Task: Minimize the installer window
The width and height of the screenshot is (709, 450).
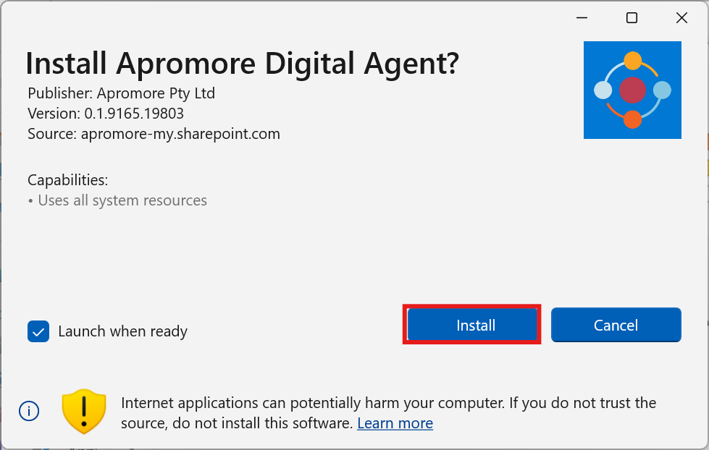Action: (582, 18)
